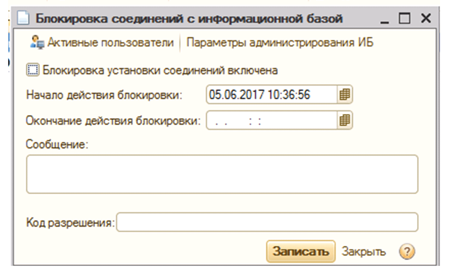Maximize the Блокировка соединений window

404,18
